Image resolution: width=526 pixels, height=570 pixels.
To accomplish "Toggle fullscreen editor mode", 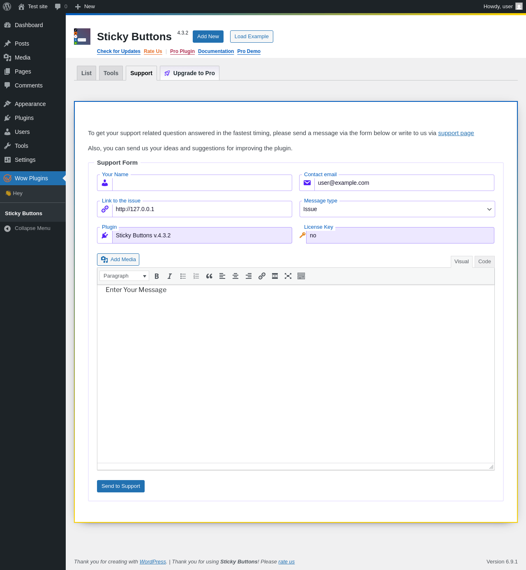I will point(288,276).
